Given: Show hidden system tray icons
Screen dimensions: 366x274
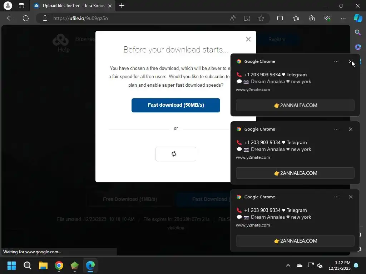Looking at the screenshot, I should [x=288, y=265].
